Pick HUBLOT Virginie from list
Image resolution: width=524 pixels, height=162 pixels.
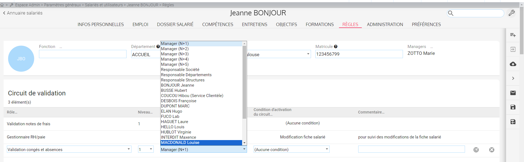tap(201, 132)
